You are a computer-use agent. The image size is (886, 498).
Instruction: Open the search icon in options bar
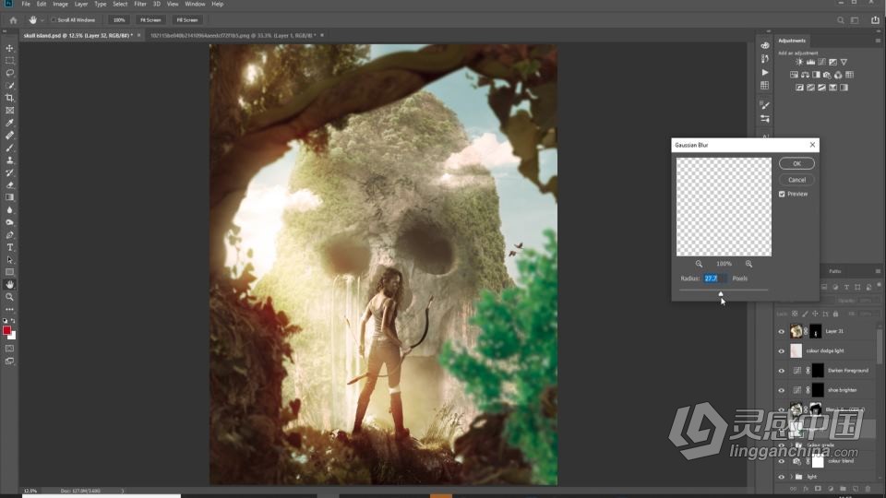841,19
